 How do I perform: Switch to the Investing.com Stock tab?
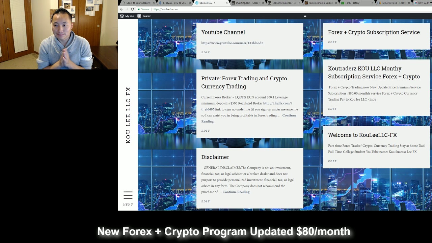click(247, 3)
